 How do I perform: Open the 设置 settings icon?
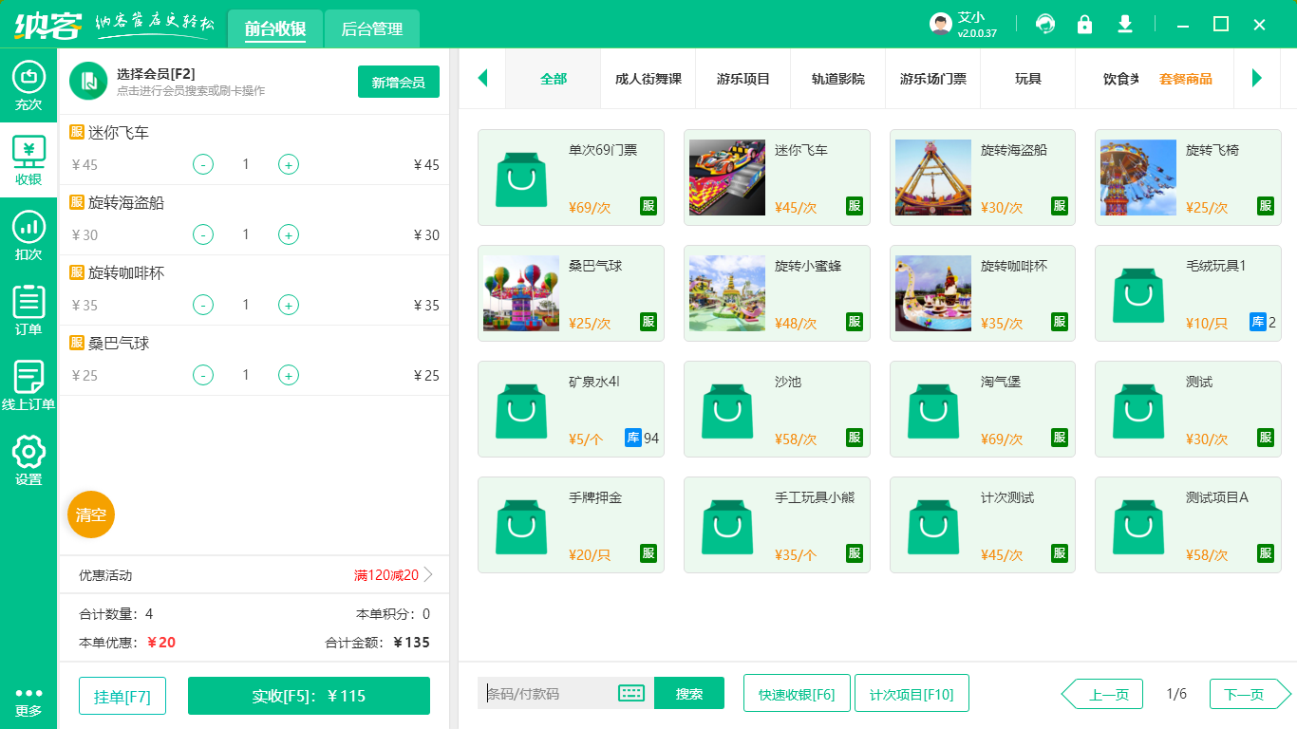coord(28,456)
